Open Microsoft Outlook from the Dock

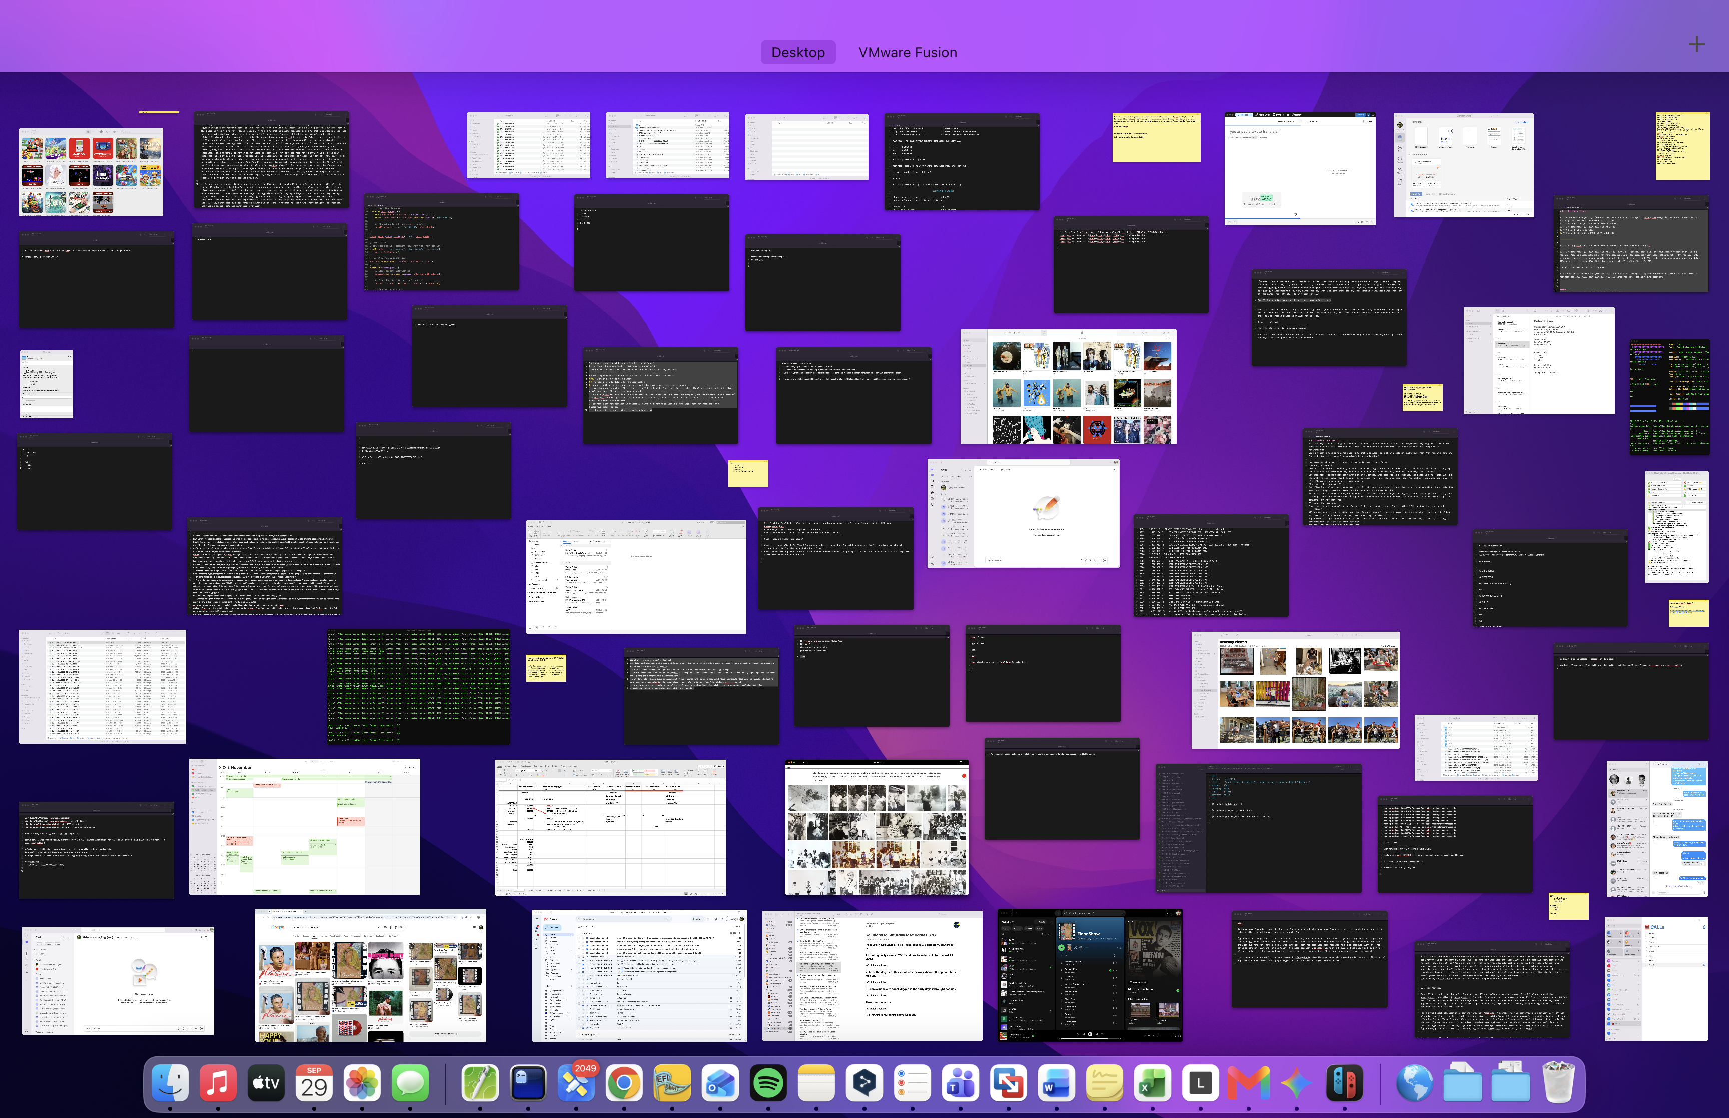point(720,1084)
